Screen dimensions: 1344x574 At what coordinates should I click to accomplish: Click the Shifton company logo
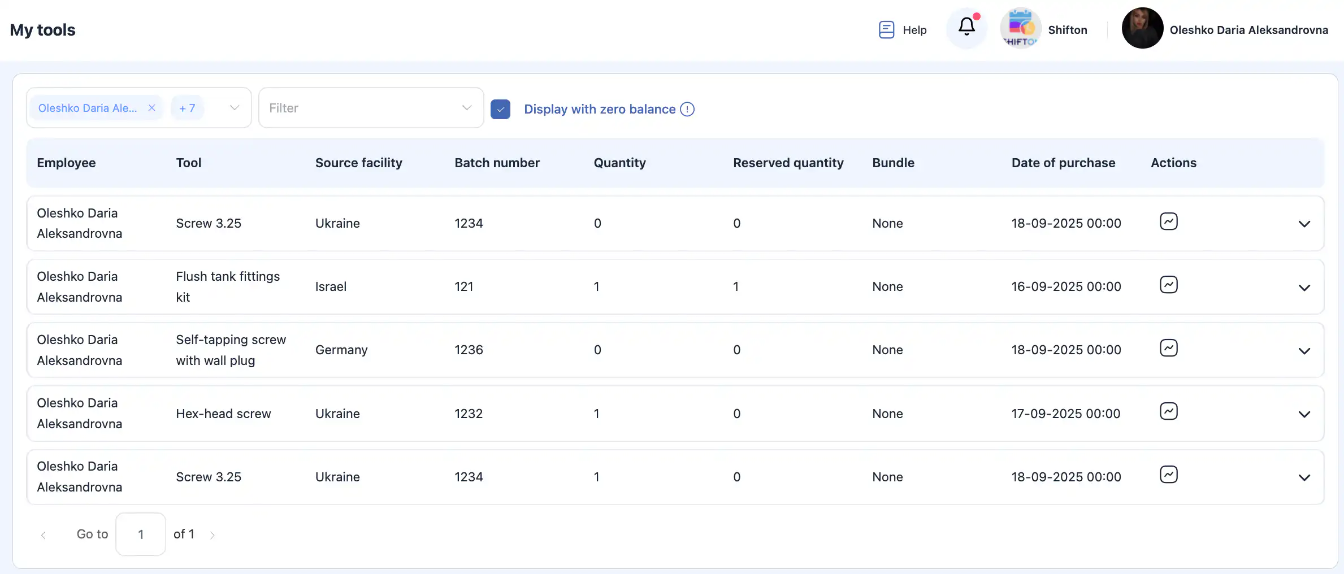1020,28
